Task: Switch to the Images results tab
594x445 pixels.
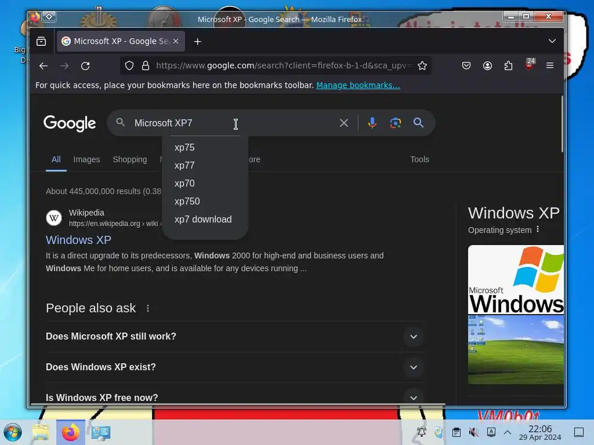Action: point(87,159)
